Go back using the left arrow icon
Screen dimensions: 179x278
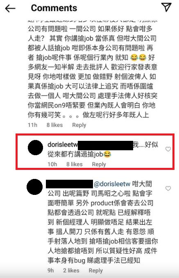pyautogui.click(x=10, y=9)
